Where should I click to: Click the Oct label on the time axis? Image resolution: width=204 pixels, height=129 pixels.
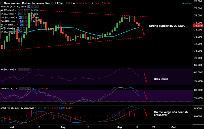tap(173, 127)
